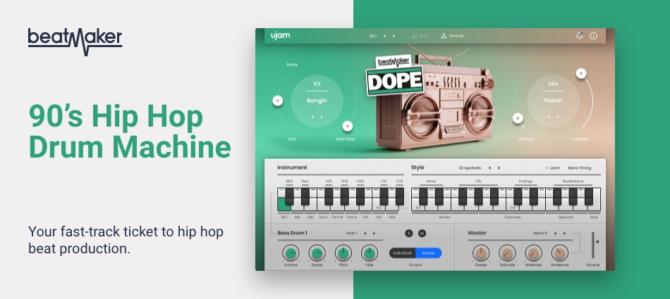Open Micro Timing settings
Viewport: 670px width, 299px height.
[580, 168]
